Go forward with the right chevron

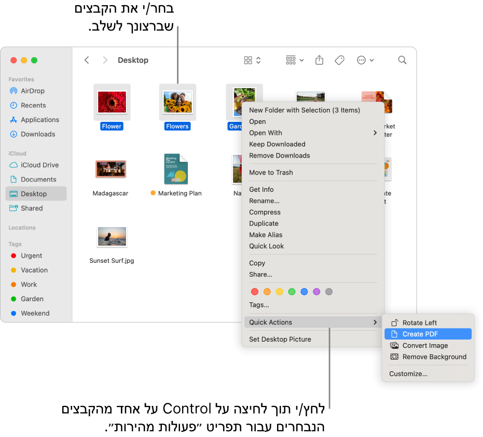[105, 60]
